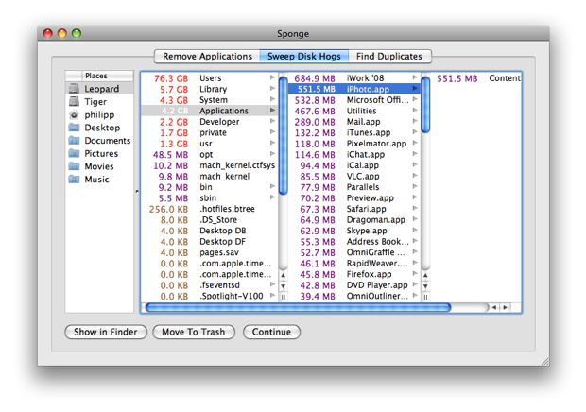Expand the Users folder arrow

272,77
